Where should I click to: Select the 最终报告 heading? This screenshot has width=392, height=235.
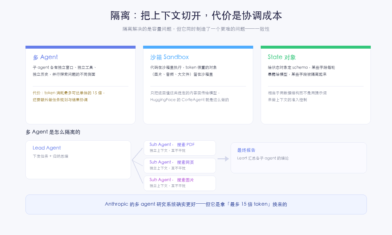[x=246, y=150]
